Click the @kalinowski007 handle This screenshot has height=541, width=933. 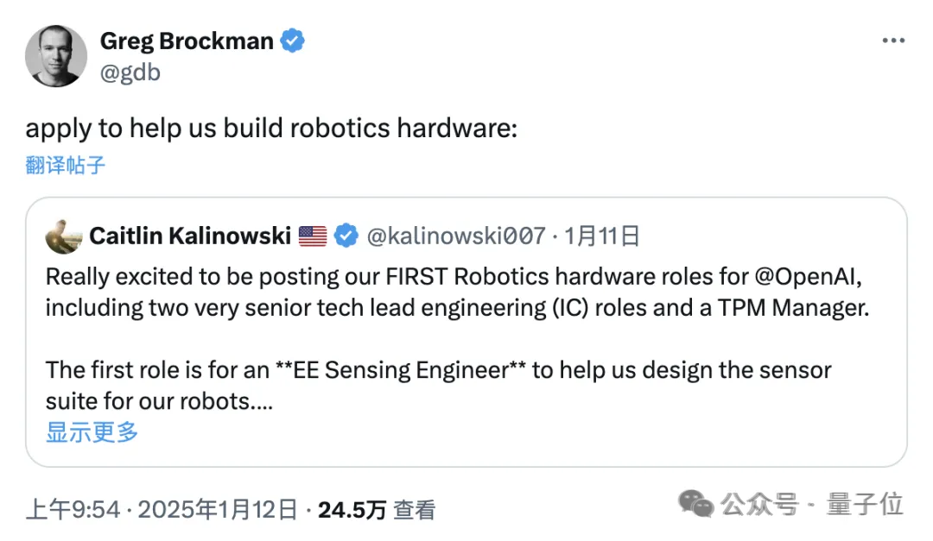(x=456, y=236)
